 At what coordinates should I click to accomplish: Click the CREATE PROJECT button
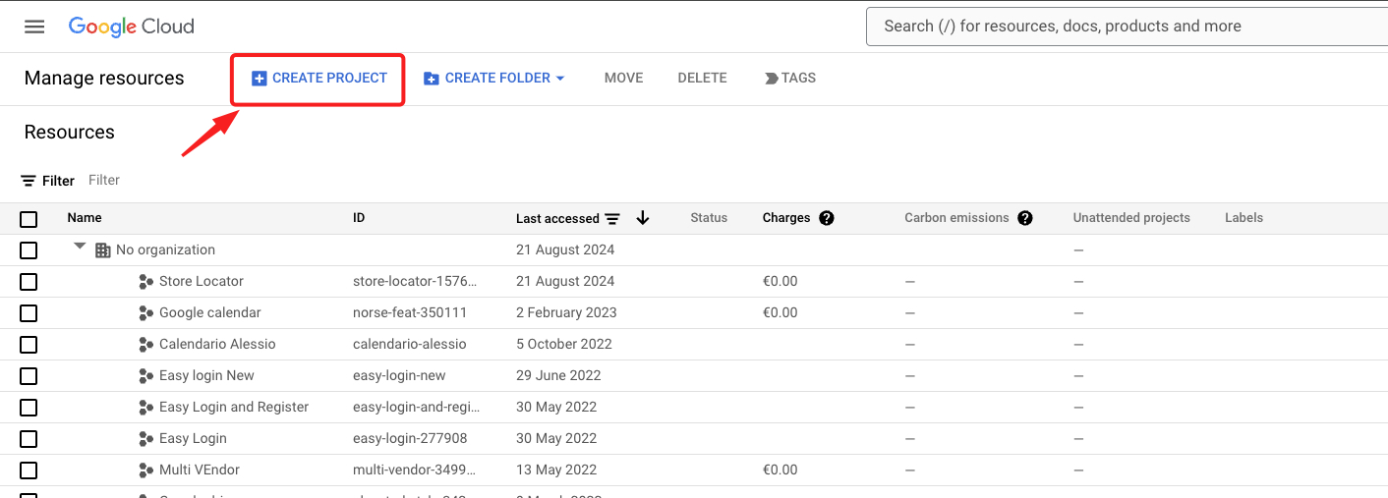click(x=318, y=79)
